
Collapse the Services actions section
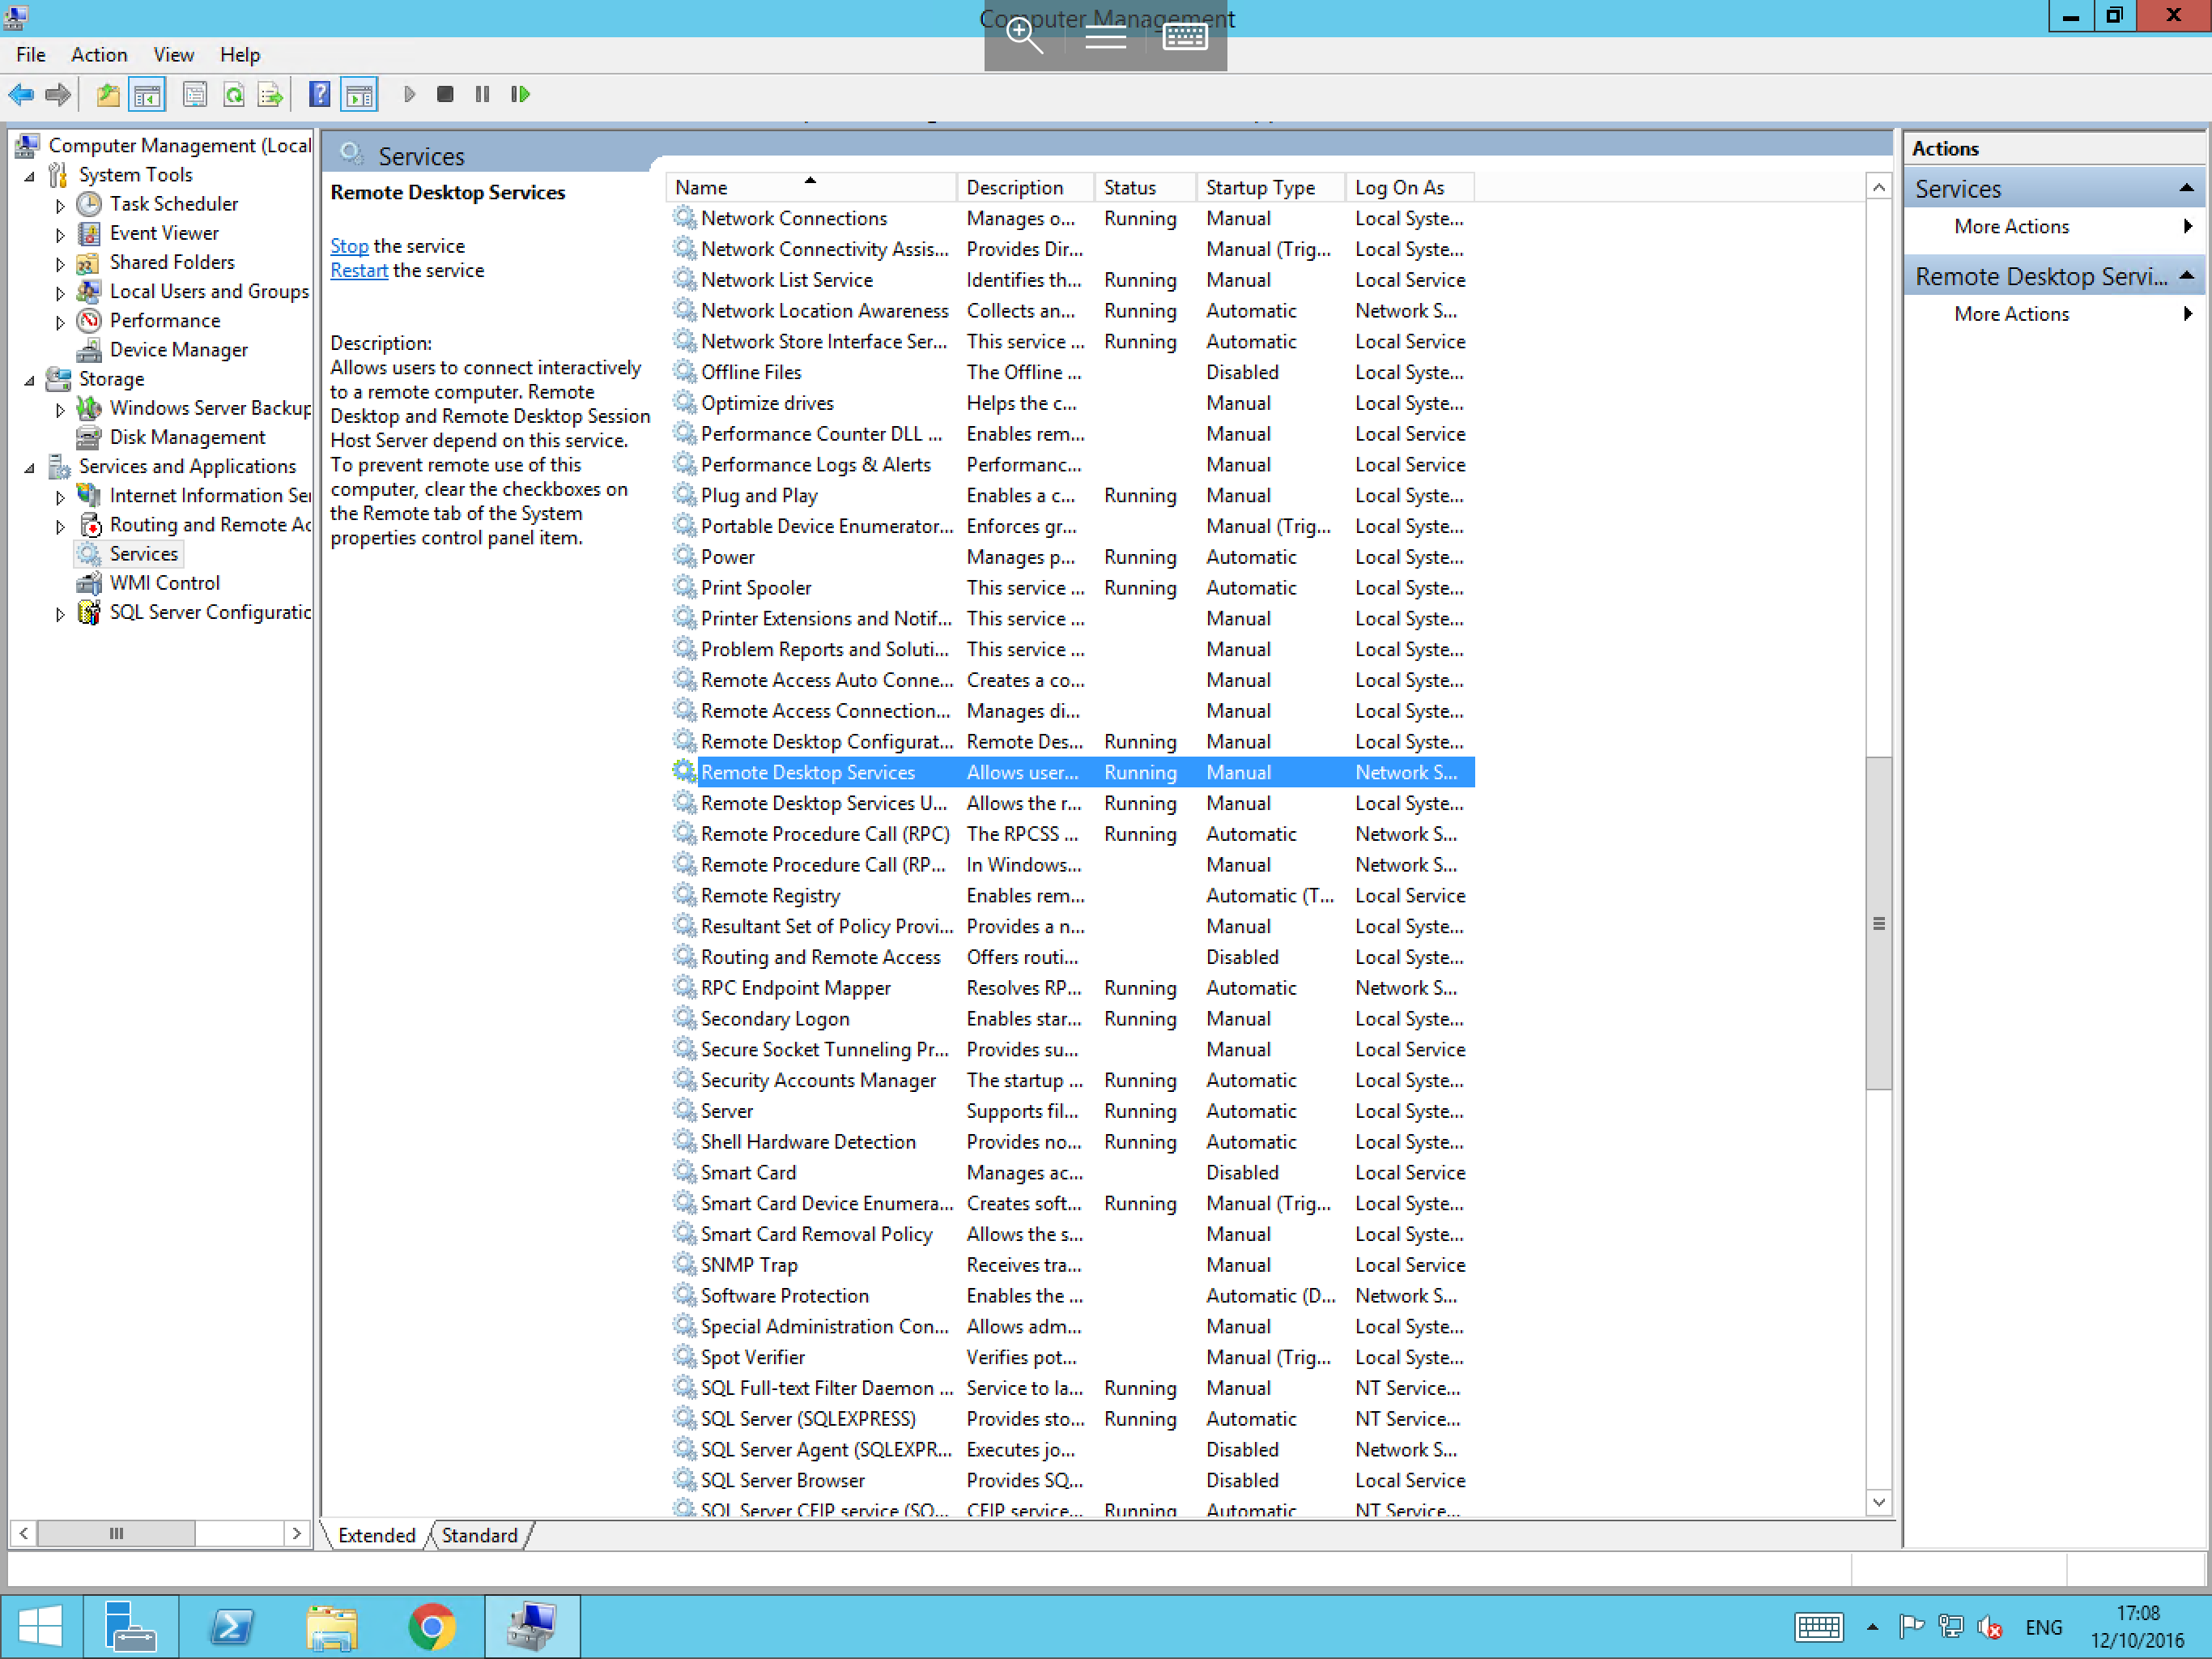tap(2186, 188)
